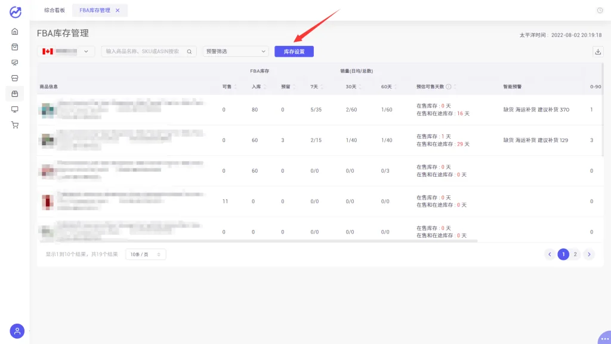This screenshot has height=344, width=611.
Task: Open the chart presentation sidebar icon
Action: (x=15, y=62)
